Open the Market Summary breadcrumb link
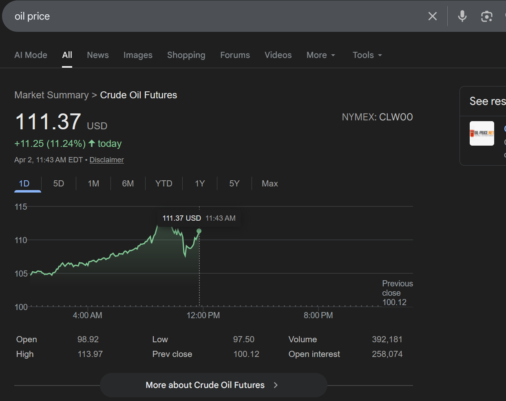Image resolution: width=506 pixels, height=401 pixels. [x=51, y=95]
